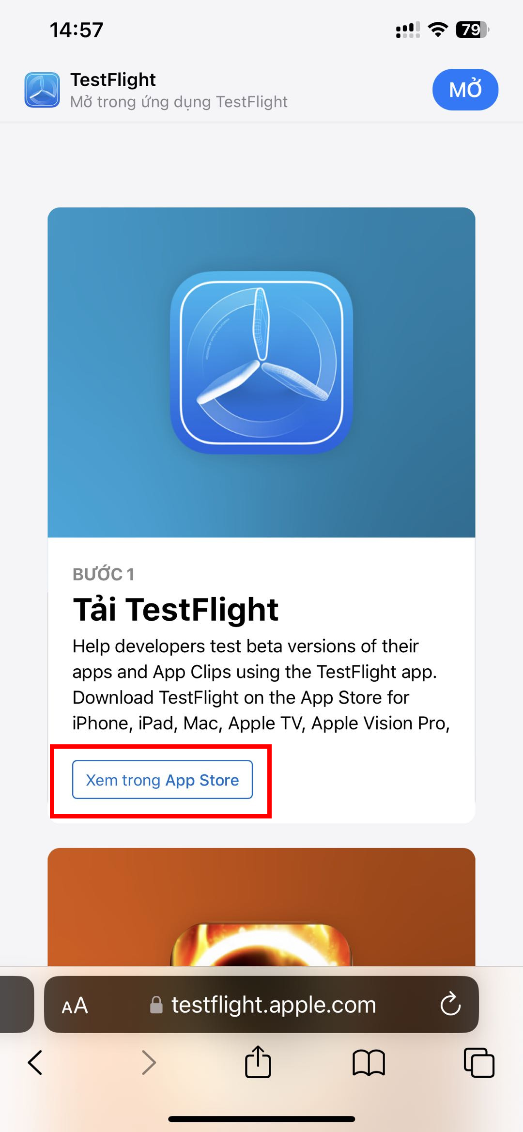Tap the adjacent tab edge beside address bar
This screenshot has height=1132, width=523.
coord(16,1004)
